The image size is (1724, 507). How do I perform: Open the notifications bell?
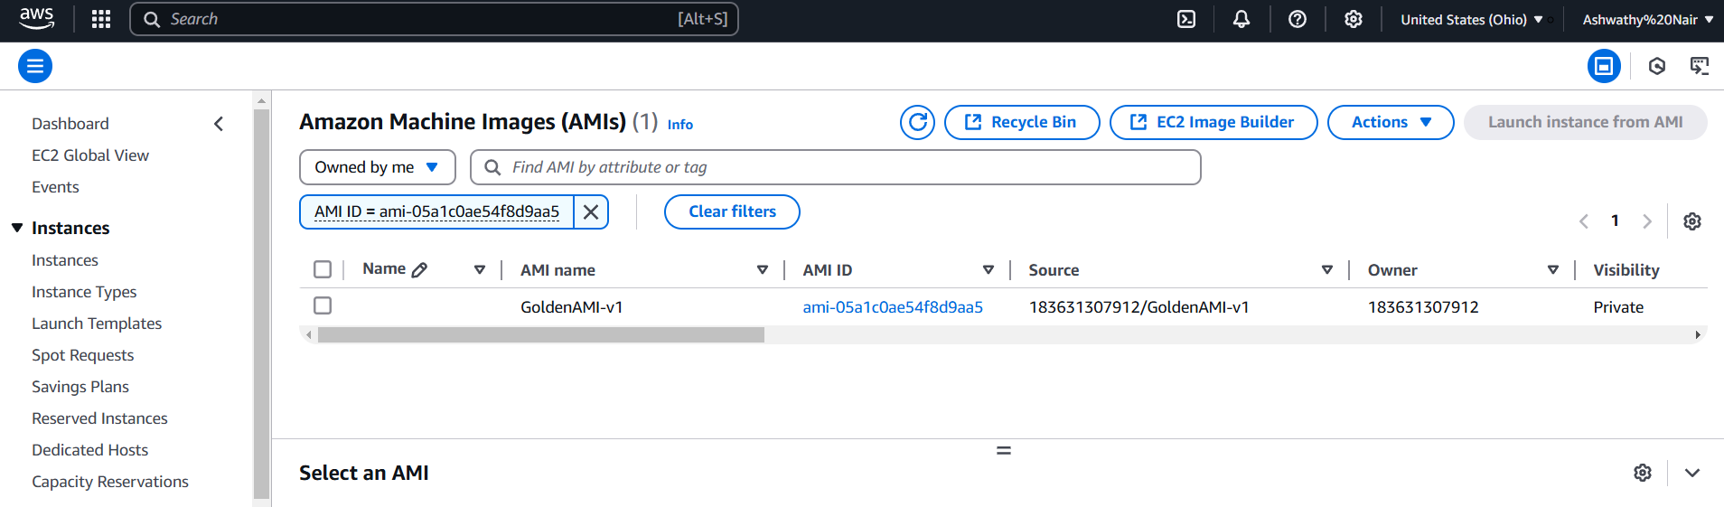[x=1241, y=19]
